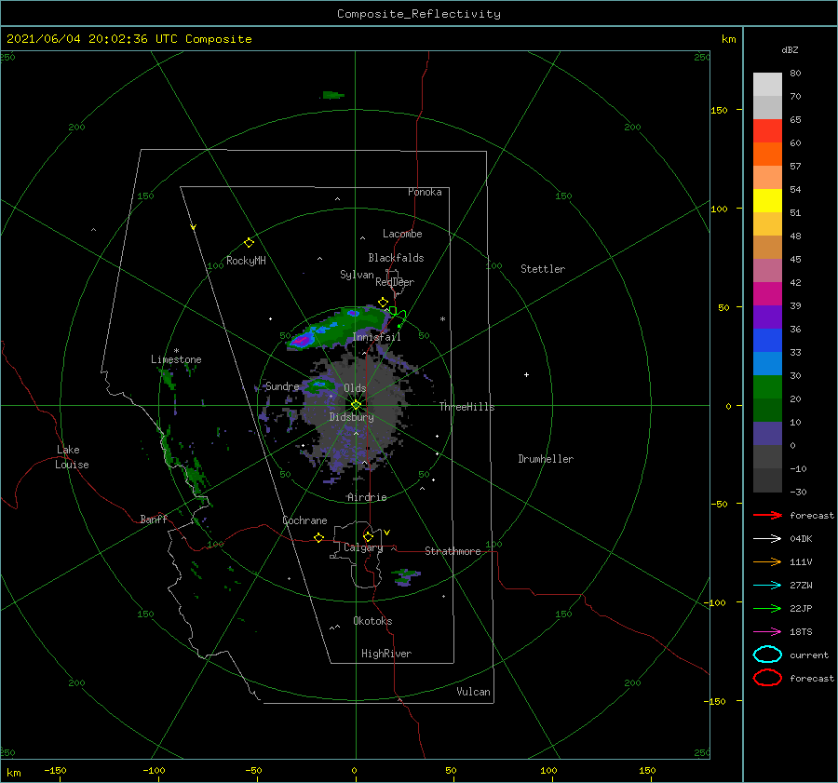Click the Cochrane label

(304, 520)
